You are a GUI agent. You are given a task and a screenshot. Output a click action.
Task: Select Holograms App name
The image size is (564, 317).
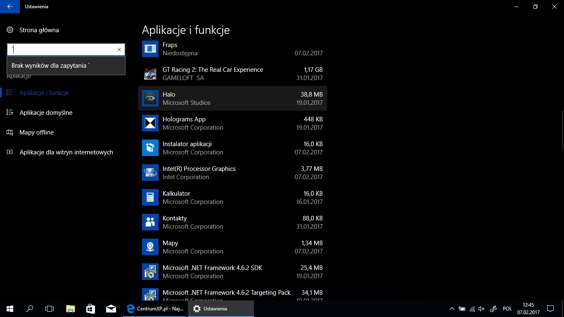click(184, 119)
